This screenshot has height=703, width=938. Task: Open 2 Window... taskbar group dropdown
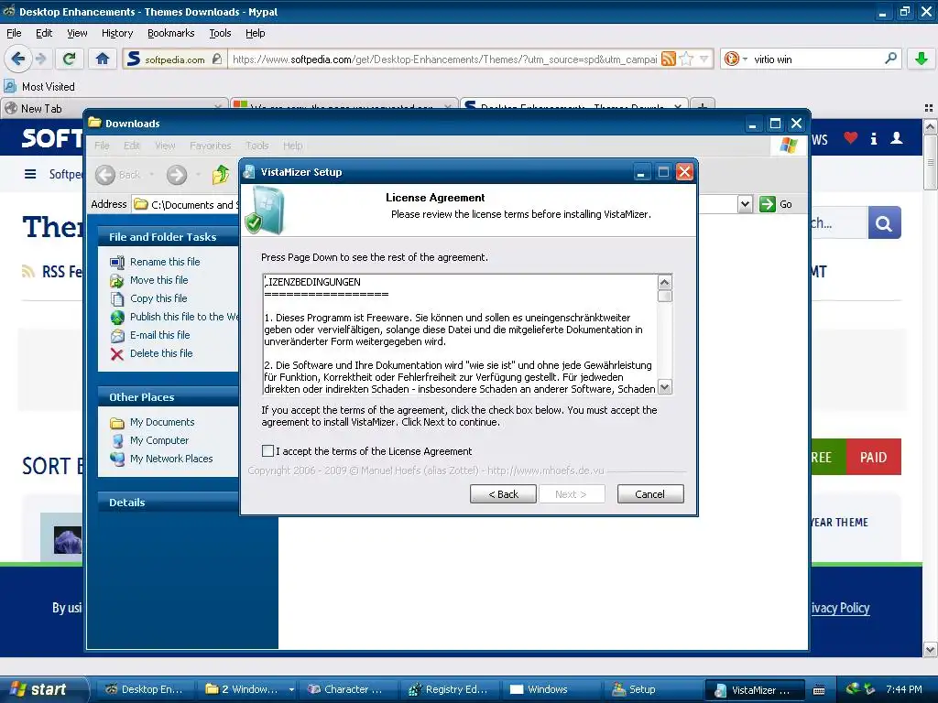click(291, 689)
